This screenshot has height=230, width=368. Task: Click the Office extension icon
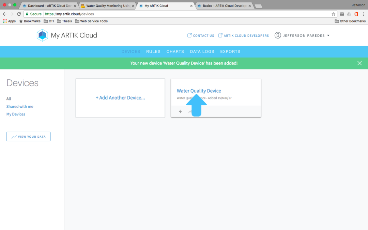[356, 14]
